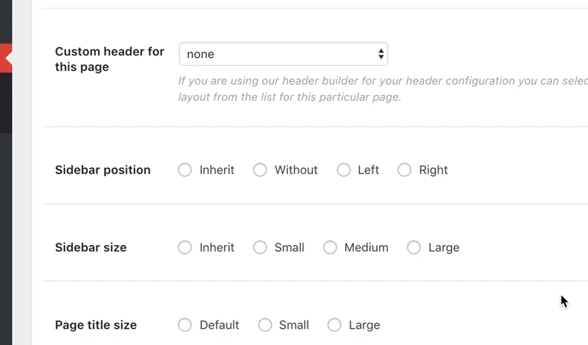Choose Right Sidebar position

point(404,170)
